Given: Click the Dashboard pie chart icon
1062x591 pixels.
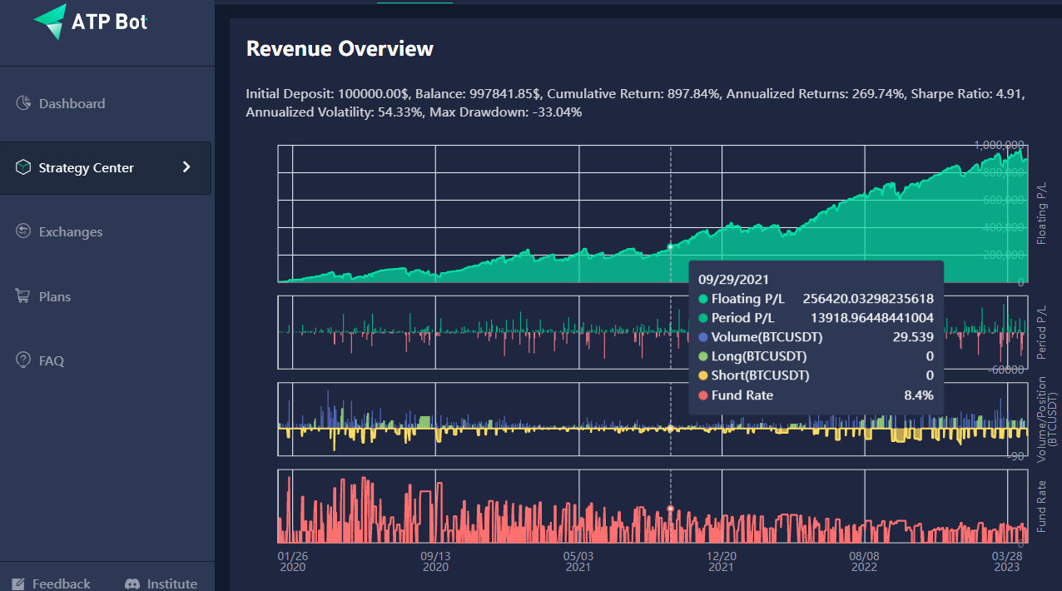Looking at the screenshot, I should [x=23, y=103].
